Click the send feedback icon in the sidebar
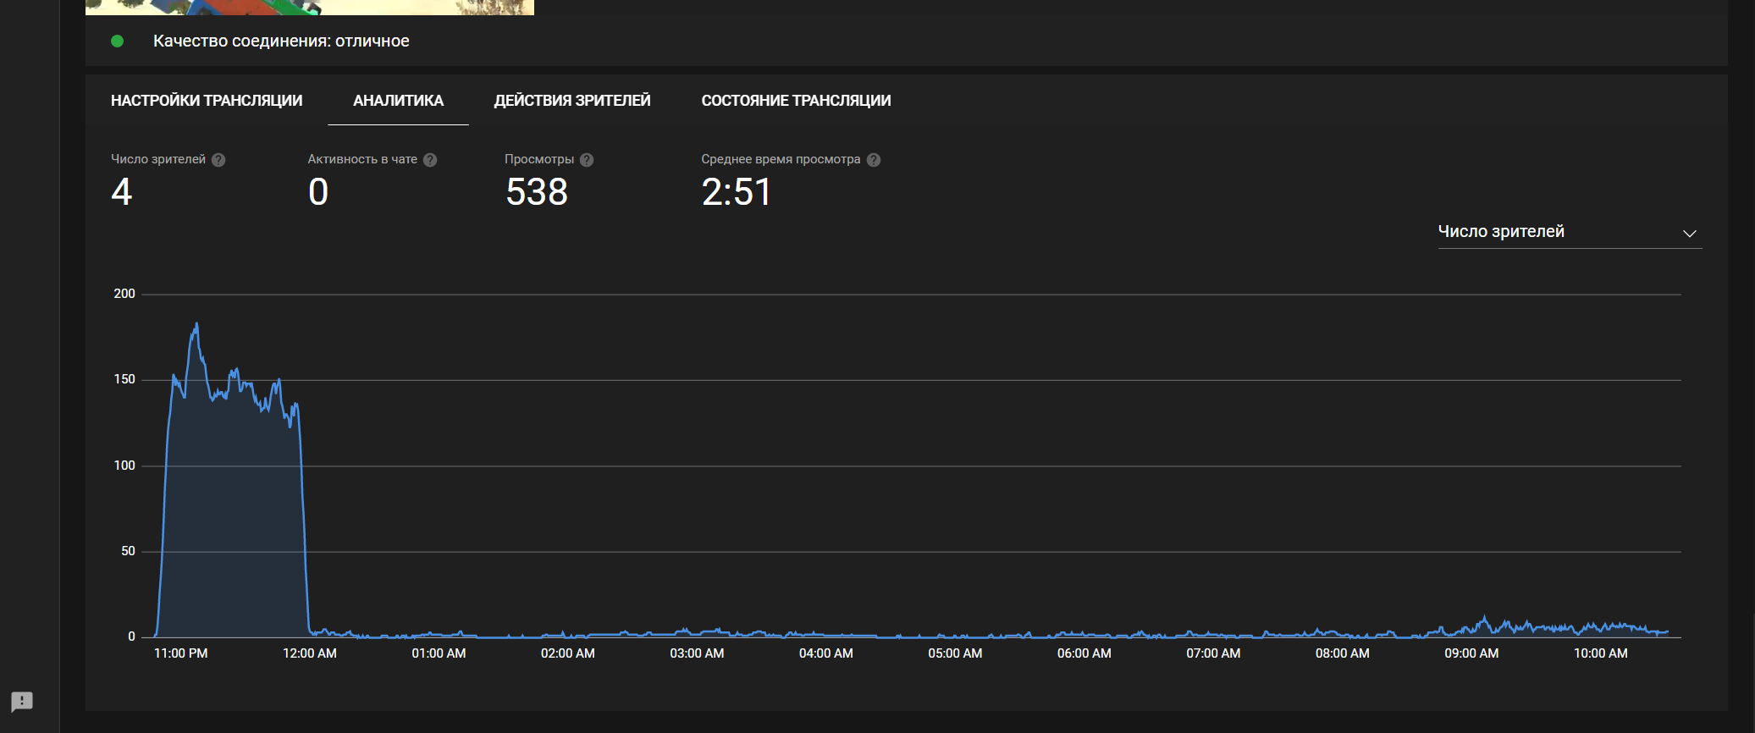The height and width of the screenshot is (733, 1755). [x=22, y=702]
